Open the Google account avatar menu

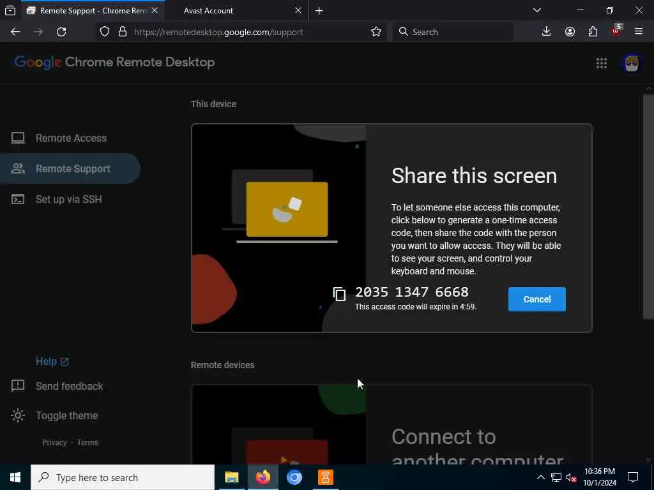(x=632, y=63)
